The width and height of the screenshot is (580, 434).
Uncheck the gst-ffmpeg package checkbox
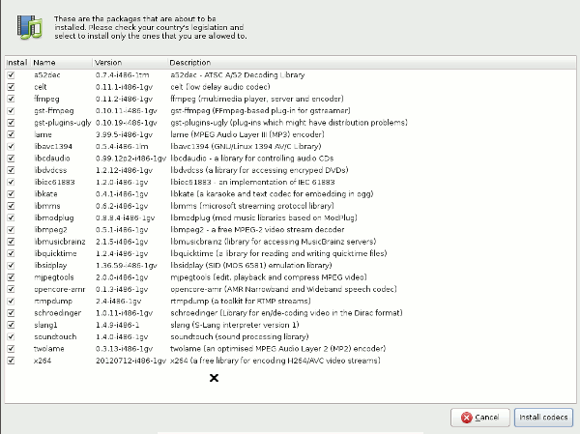tap(11, 110)
